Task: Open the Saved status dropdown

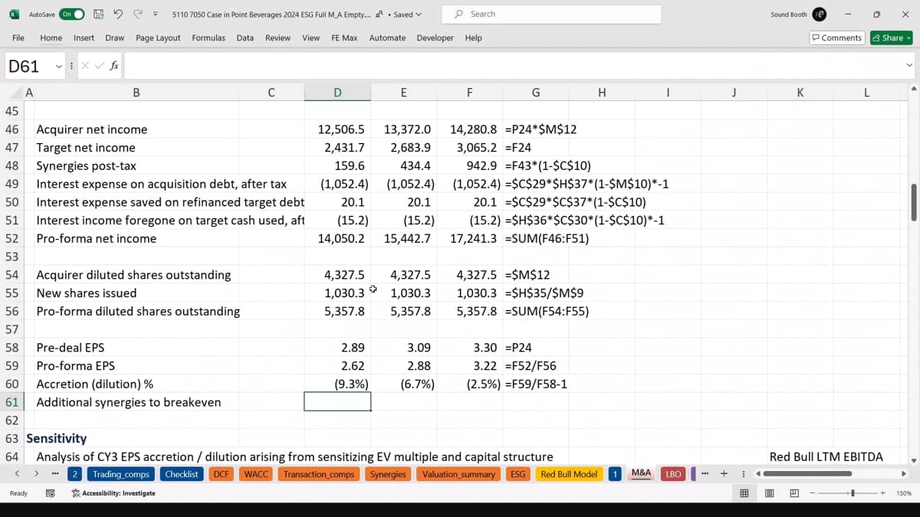Action: pos(407,15)
